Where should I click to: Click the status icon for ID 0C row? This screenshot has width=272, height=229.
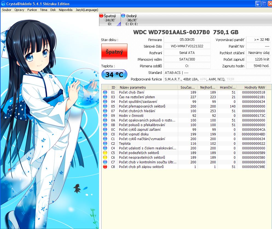click(x=105, y=129)
